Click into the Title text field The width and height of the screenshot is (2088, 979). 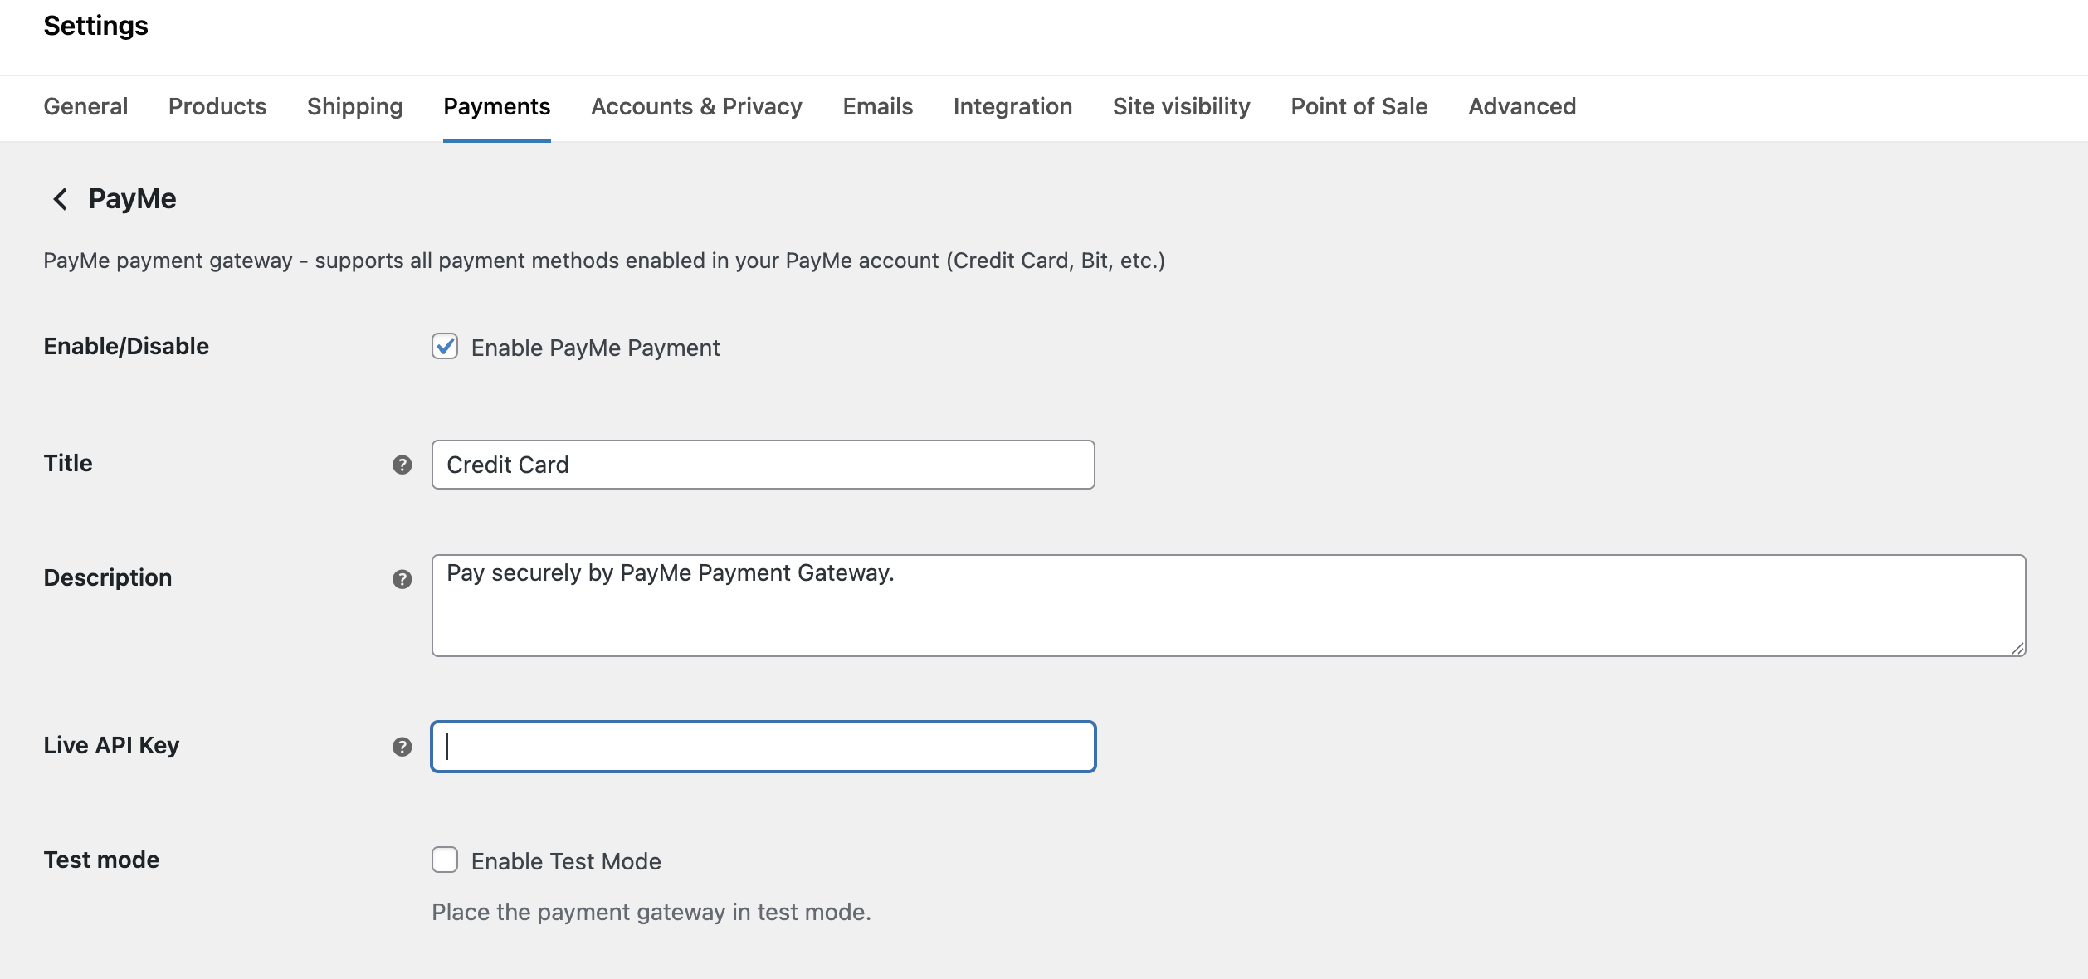pyautogui.click(x=762, y=465)
